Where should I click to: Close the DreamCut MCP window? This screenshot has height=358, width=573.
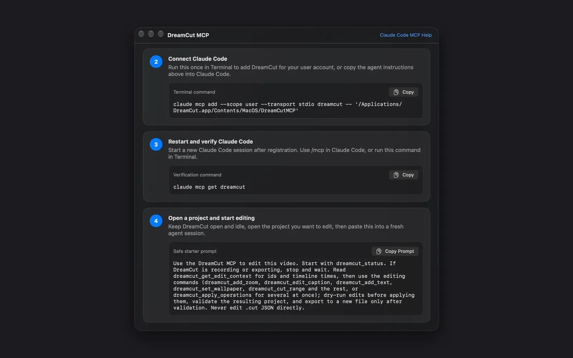pyautogui.click(x=141, y=34)
